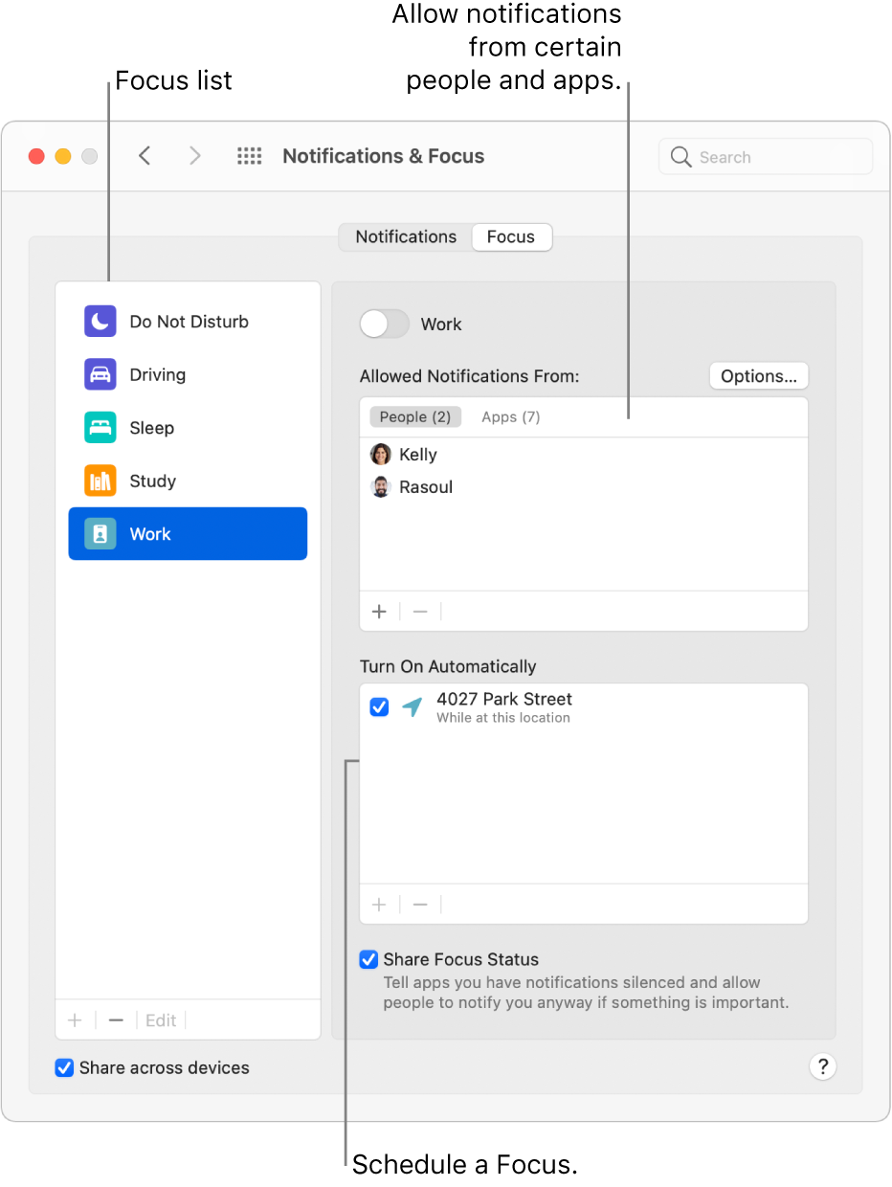The width and height of the screenshot is (892, 1187).
Task: Select the Sleep bed icon
Action: click(100, 428)
